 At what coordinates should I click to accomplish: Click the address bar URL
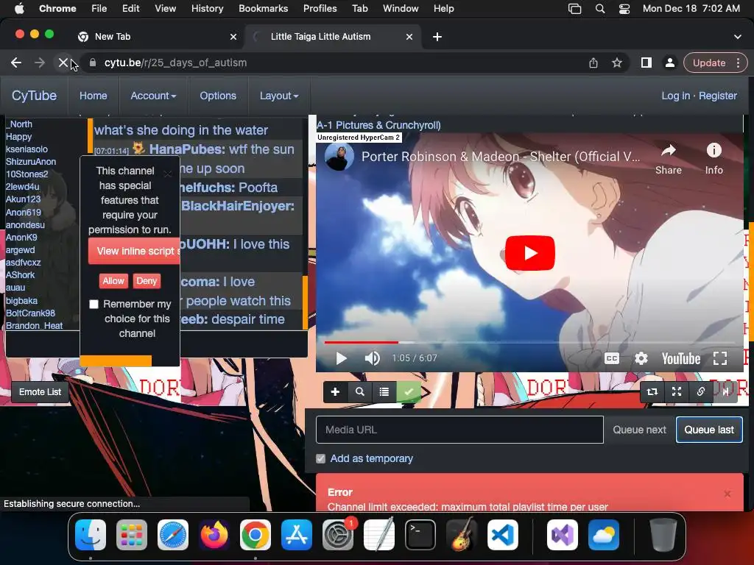(175, 63)
